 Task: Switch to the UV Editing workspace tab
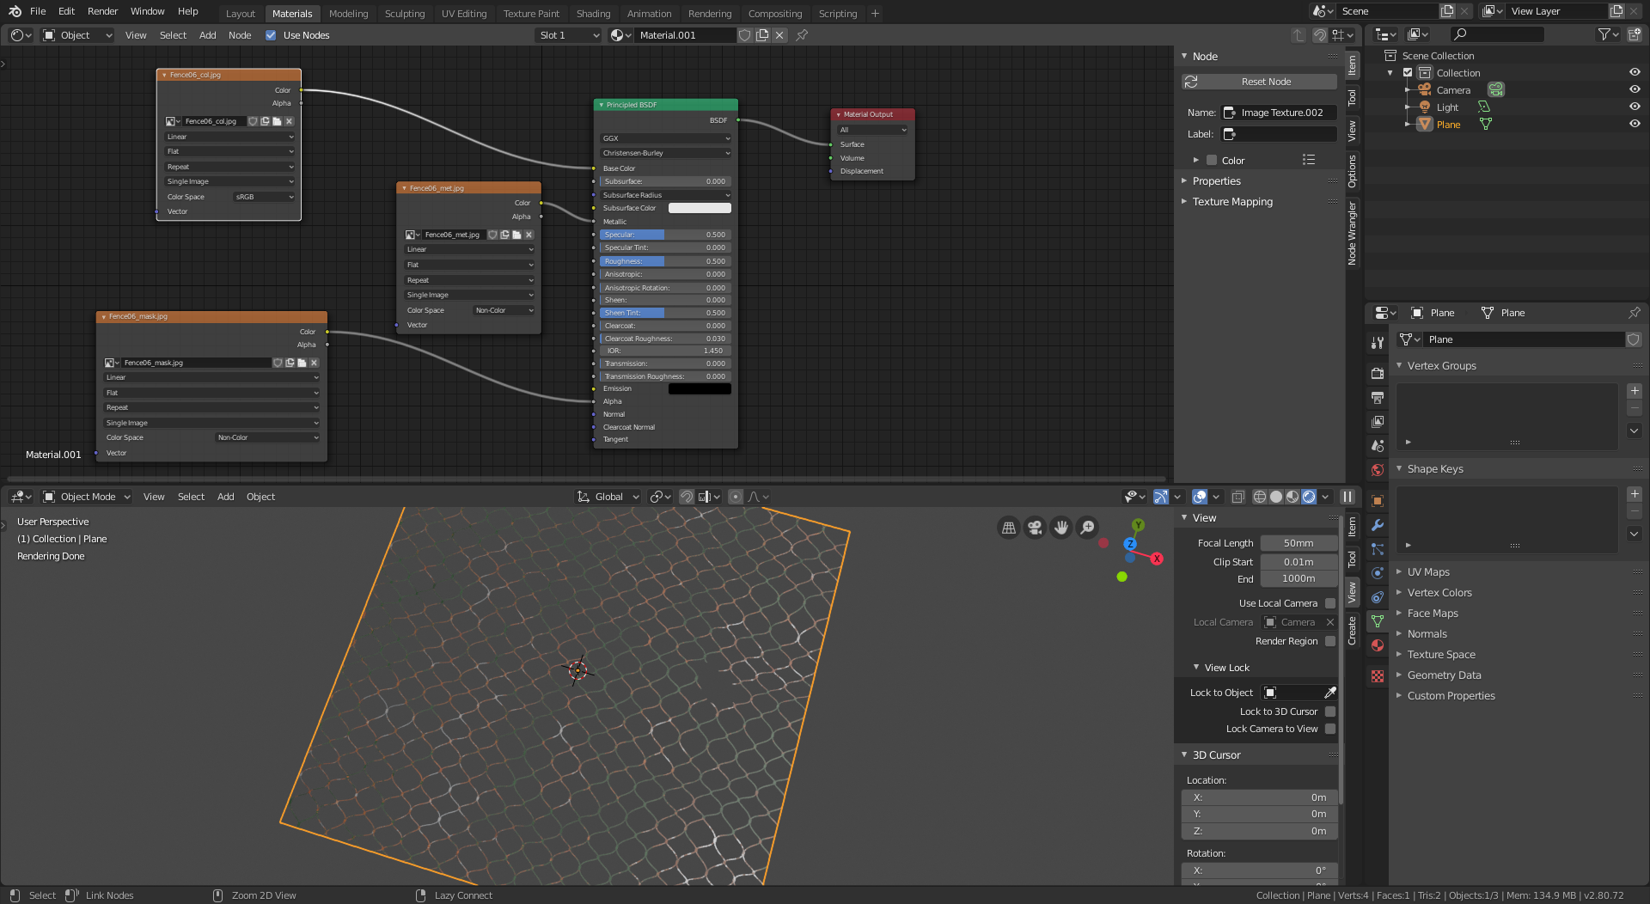tap(463, 14)
